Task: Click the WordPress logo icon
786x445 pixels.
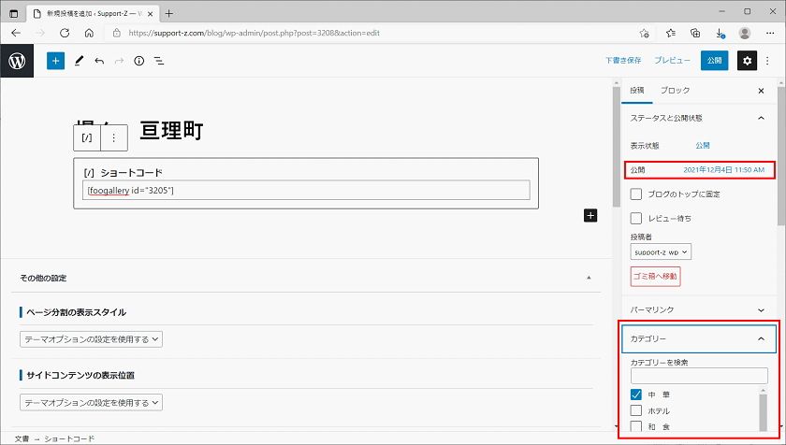Action: (17, 61)
